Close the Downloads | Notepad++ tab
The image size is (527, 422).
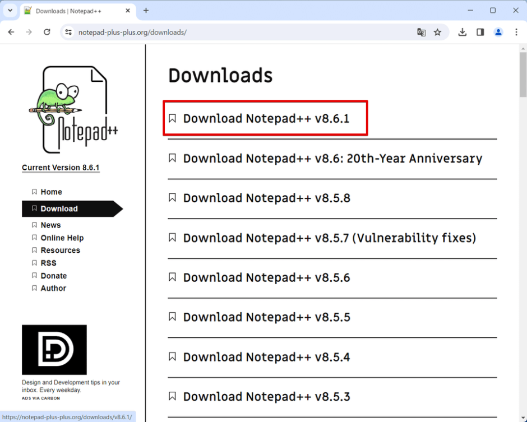(128, 11)
